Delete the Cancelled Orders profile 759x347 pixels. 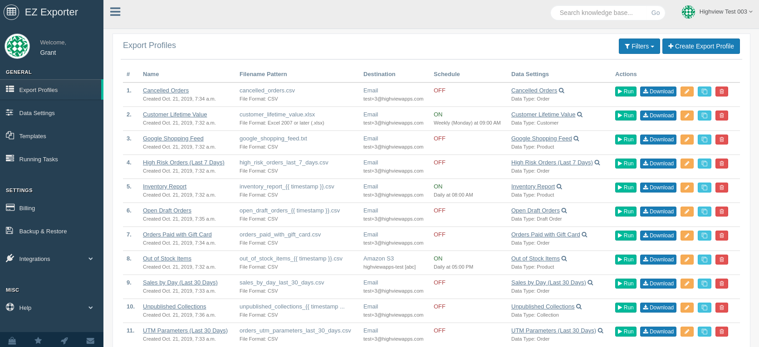[x=721, y=92]
